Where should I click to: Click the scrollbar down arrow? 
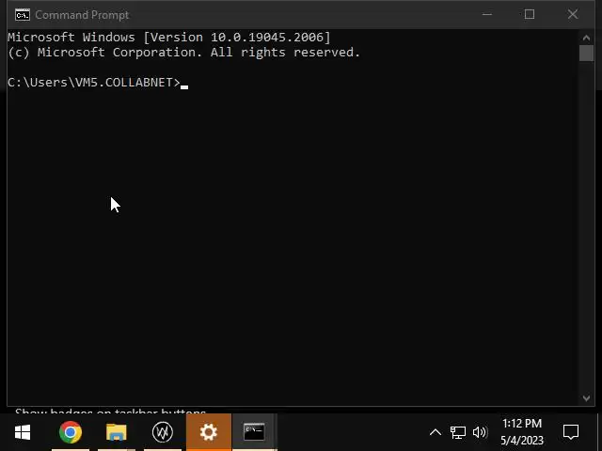pyautogui.click(x=586, y=398)
